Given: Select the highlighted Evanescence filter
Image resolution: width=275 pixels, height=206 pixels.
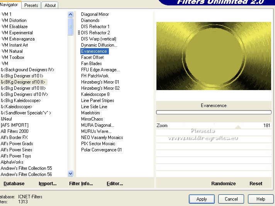Looking at the screenshot, I should [x=95, y=51].
